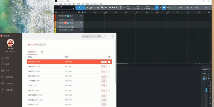The width and height of the screenshot is (214, 107).
Task: Open Virtual O output dropdown in mixer
Action: click(206, 70)
